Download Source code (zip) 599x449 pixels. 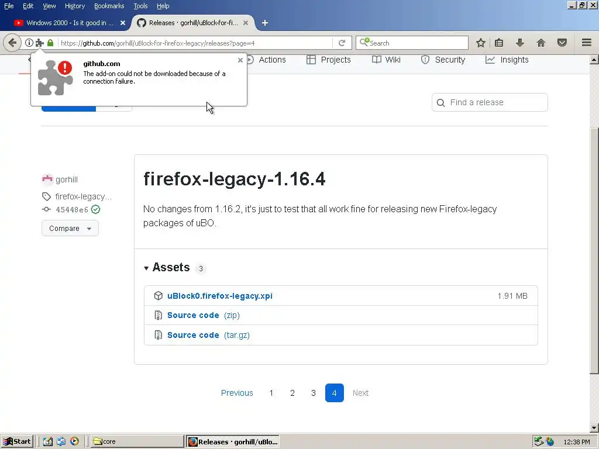point(203,315)
